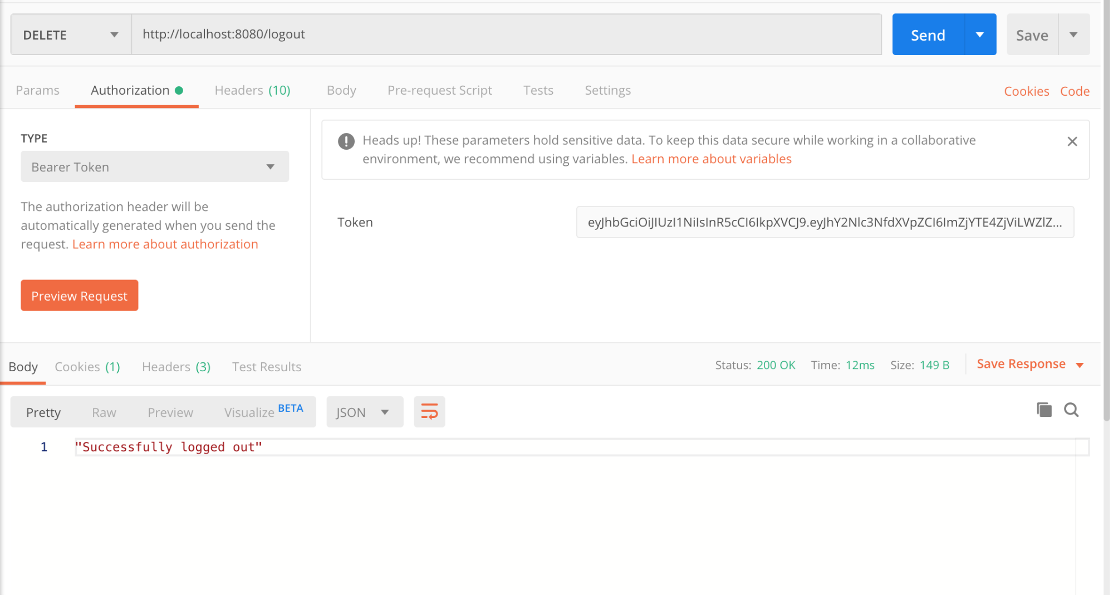Open the search icon in the response pane

click(x=1071, y=410)
